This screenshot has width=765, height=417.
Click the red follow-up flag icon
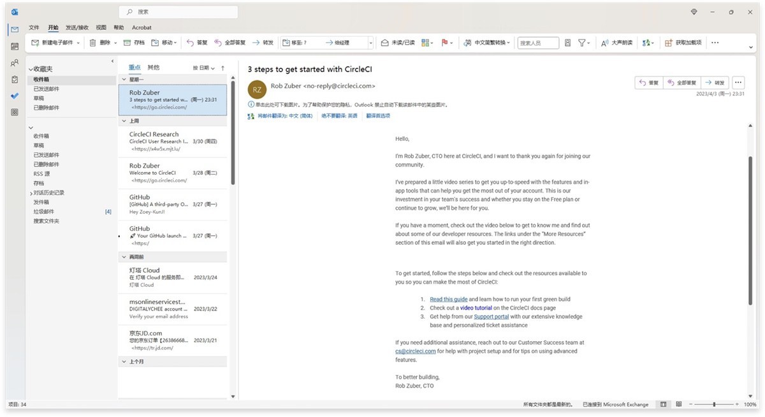pos(445,43)
